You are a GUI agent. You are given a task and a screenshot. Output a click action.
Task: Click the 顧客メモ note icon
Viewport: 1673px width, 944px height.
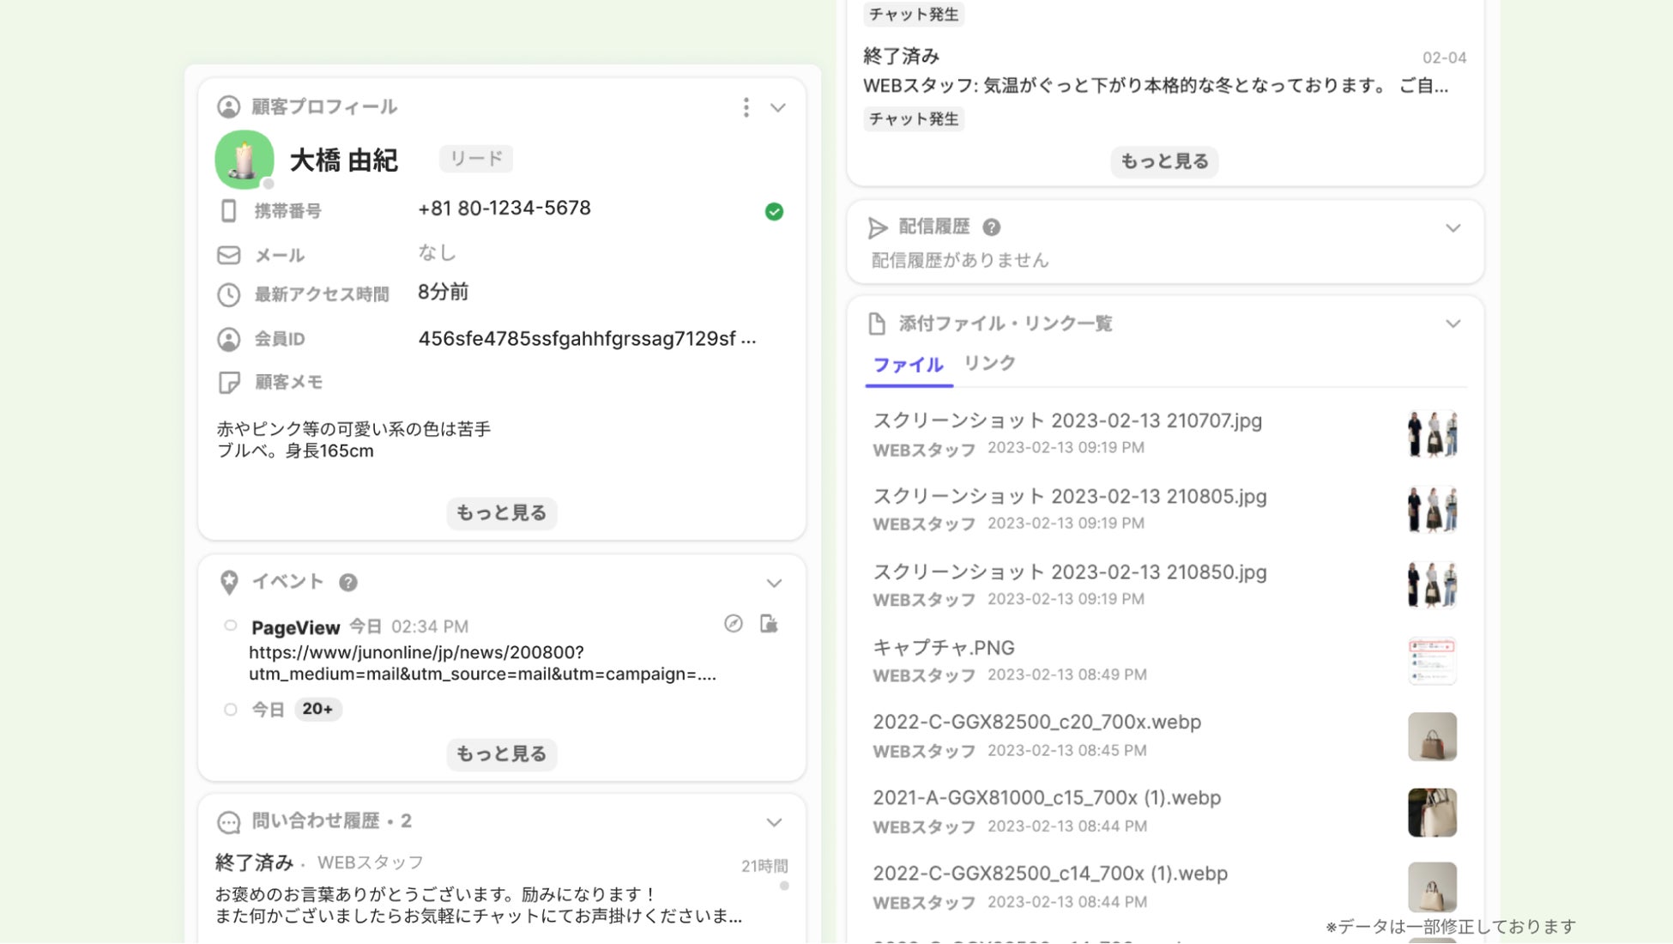(x=229, y=383)
